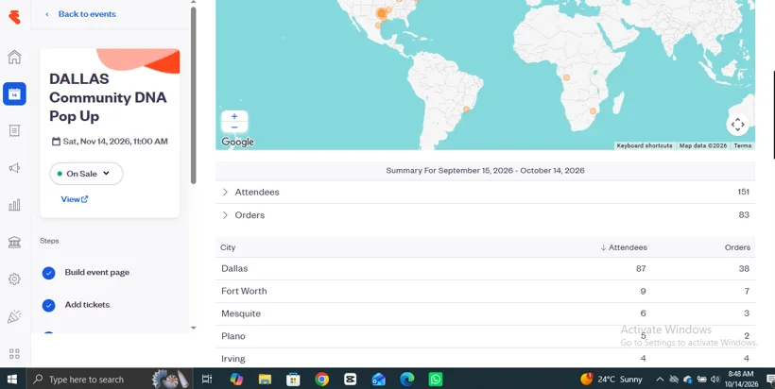Image resolution: width=775 pixels, height=389 pixels.
Task: Open Microsoft Edge from taskbar
Action: pos(406,380)
